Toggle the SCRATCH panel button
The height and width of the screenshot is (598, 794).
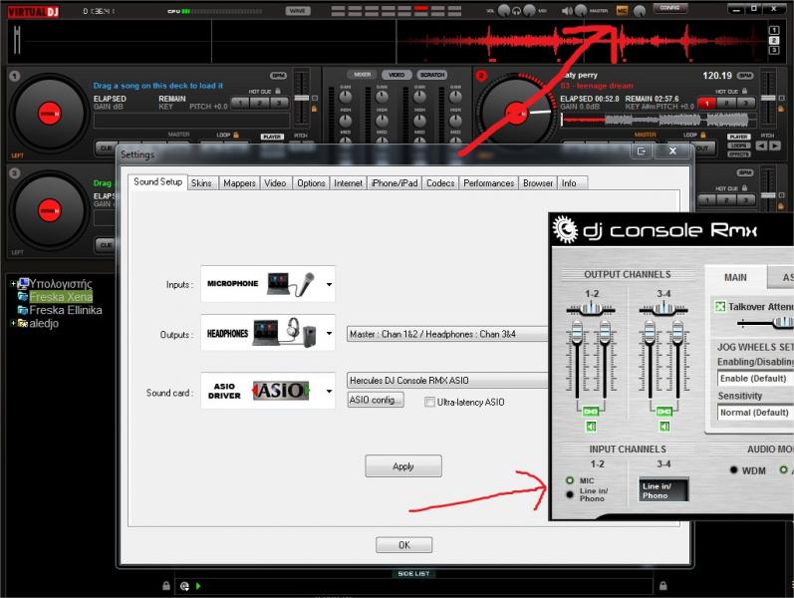[x=432, y=75]
